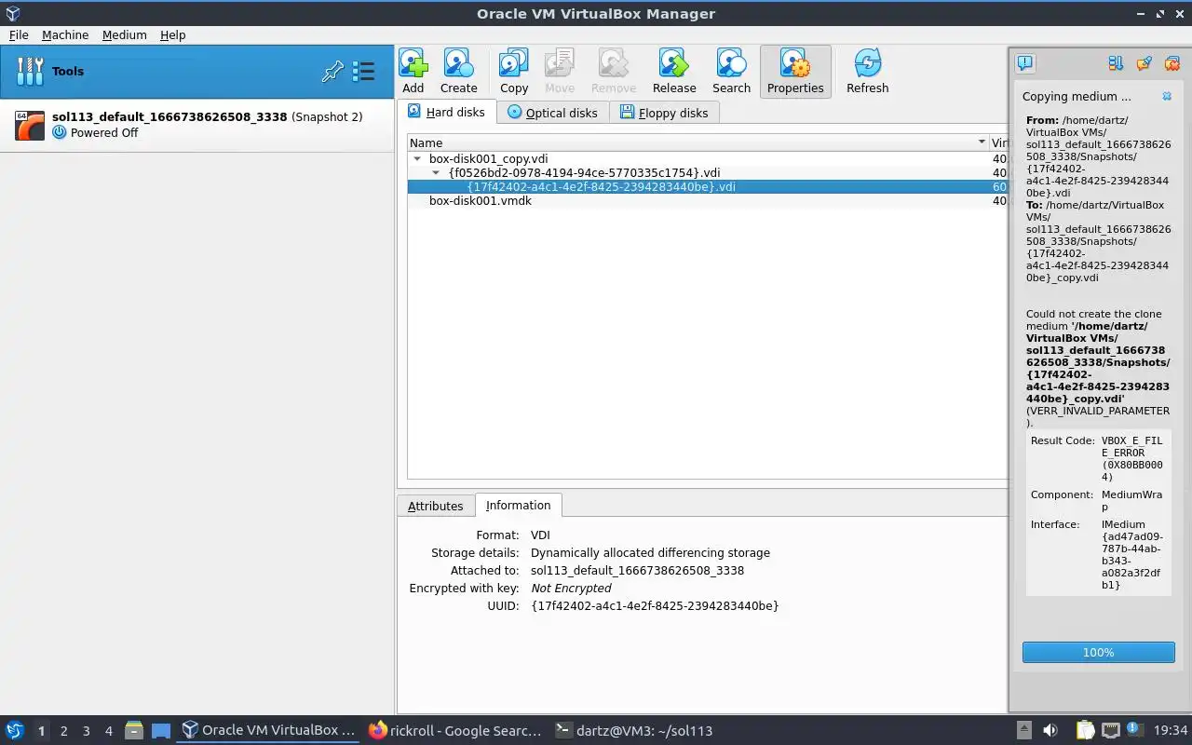Switch to the Optical disks tab
Screen dimensions: 1192x745
[553, 113]
